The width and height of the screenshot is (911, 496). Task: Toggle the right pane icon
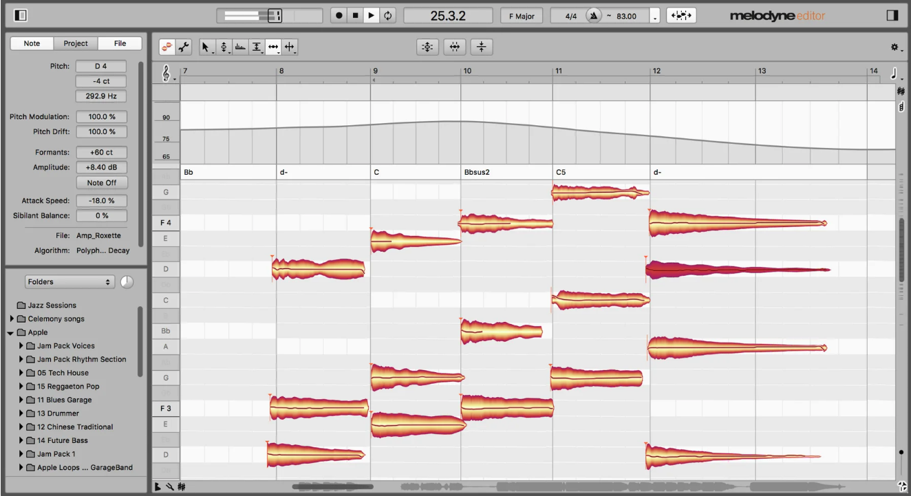pos(892,15)
